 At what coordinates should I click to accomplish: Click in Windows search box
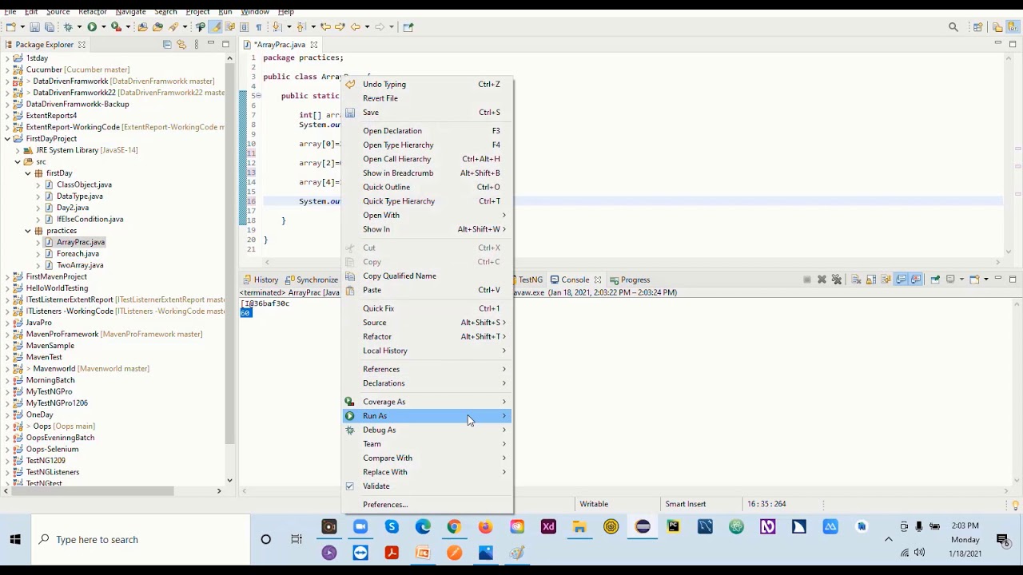pos(141,540)
